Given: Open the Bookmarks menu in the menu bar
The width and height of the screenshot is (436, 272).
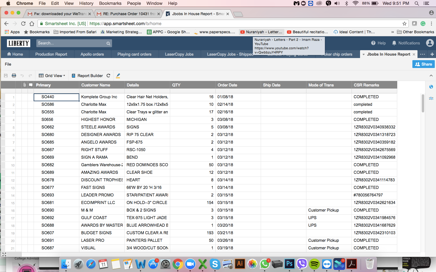Looking at the screenshot, I should [110, 3].
